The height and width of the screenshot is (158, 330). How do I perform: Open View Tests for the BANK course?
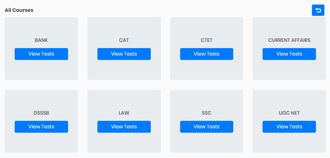click(x=41, y=54)
